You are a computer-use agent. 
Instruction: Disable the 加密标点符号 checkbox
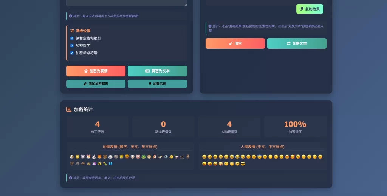(72, 53)
